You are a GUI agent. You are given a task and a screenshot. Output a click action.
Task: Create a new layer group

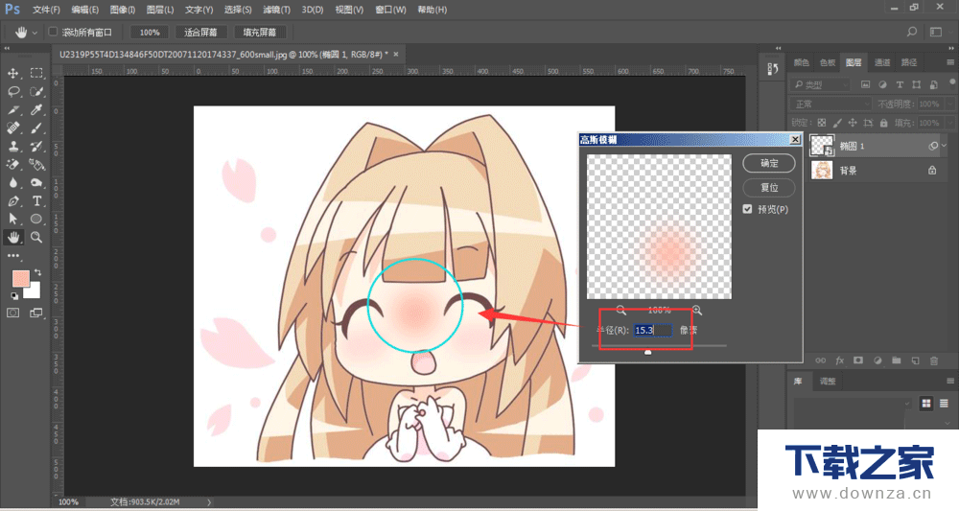pyautogui.click(x=896, y=360)
